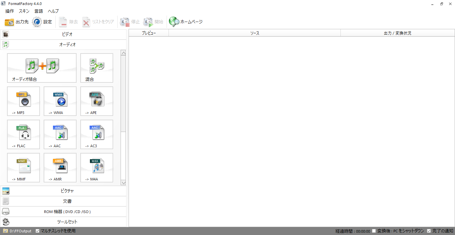Choose the -> M4A conversion icon

(x=97, y=168)
